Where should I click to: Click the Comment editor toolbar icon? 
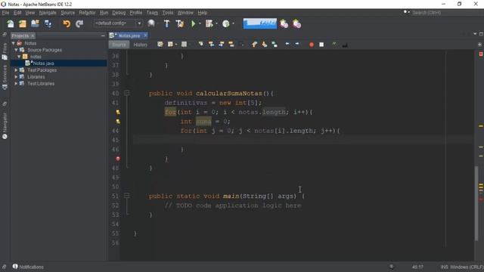[x=334, y=45]
